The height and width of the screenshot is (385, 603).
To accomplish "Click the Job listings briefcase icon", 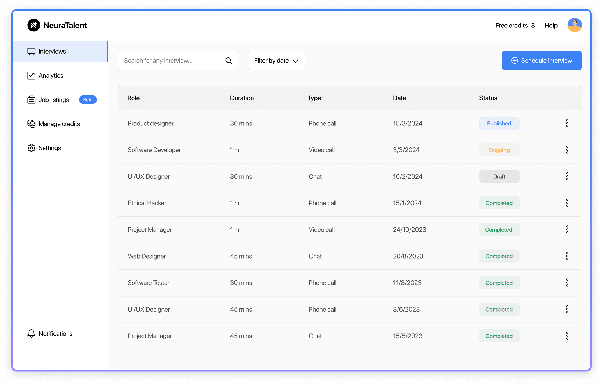I will click(31, 100).
